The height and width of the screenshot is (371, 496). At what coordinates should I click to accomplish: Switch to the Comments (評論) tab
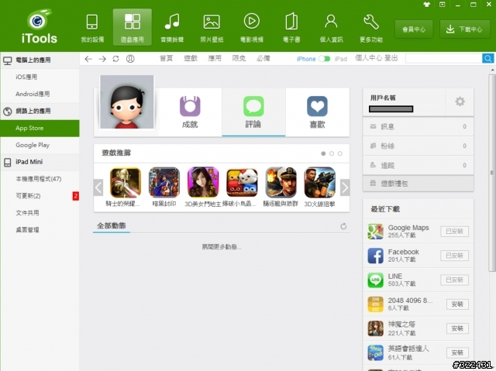253,112
